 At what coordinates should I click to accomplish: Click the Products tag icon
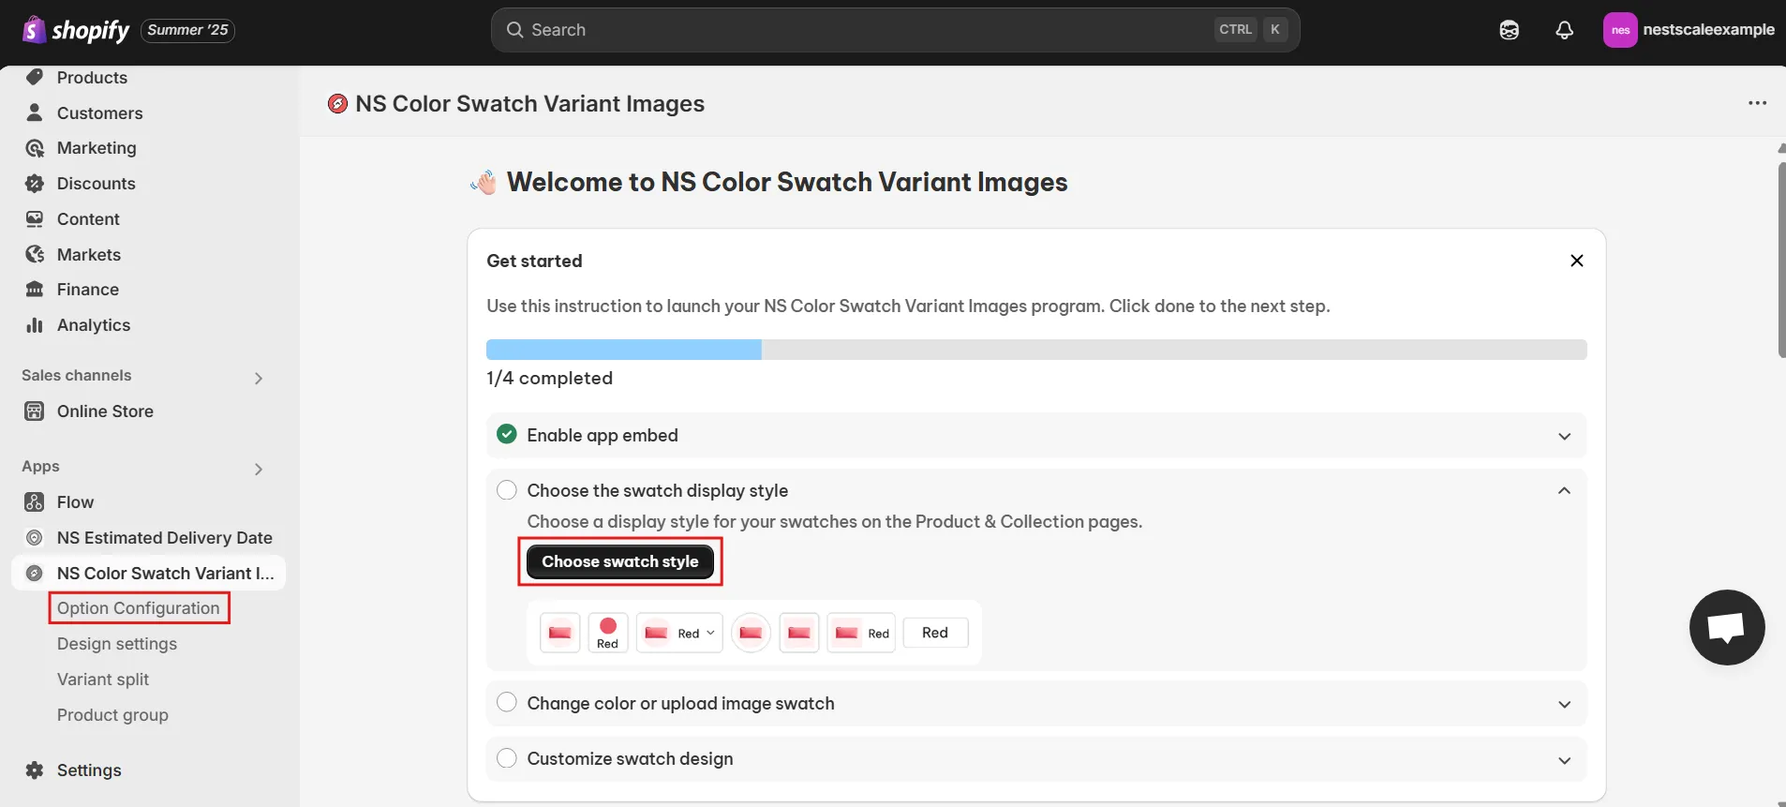35,78
